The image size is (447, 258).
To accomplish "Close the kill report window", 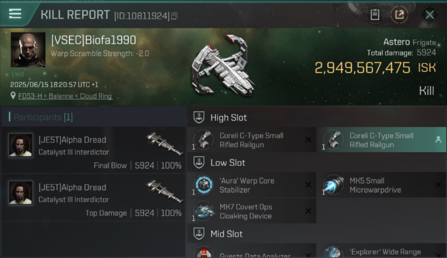I will point(429,15).
